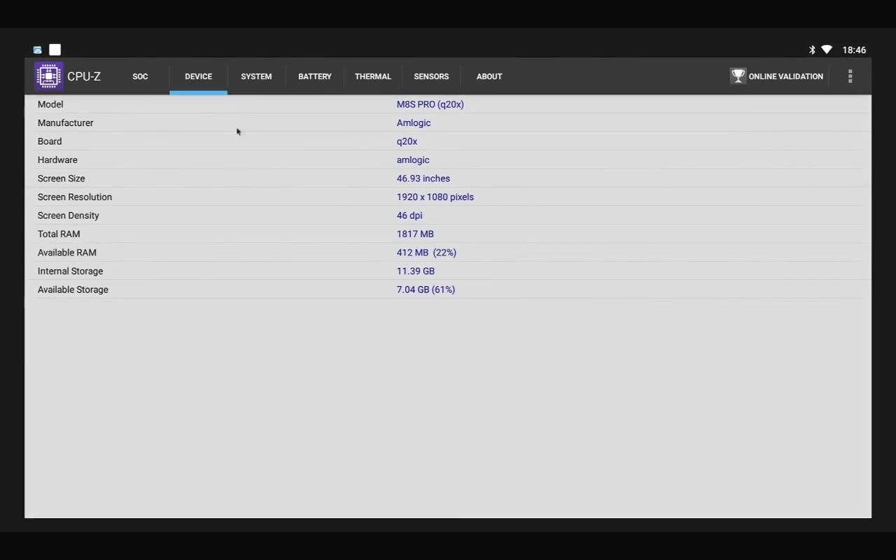Screen dimensions: 896x560
Task: Click the value 46 dpi
Action: (x=409, y=216)
